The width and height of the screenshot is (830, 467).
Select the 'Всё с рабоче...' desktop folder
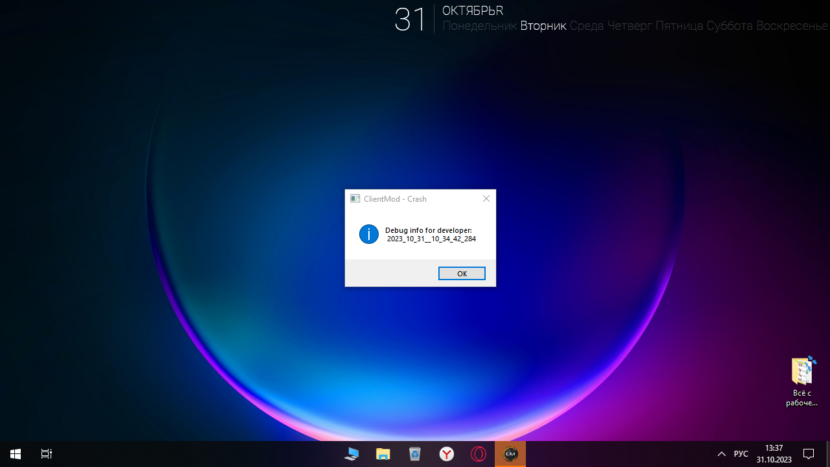click(x=802, y=381)
